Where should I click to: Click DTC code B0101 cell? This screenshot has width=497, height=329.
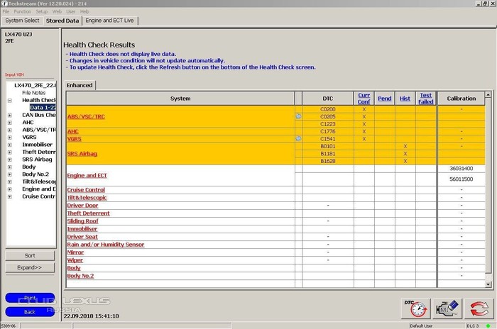pyautogui.click(x=328, y=146)
